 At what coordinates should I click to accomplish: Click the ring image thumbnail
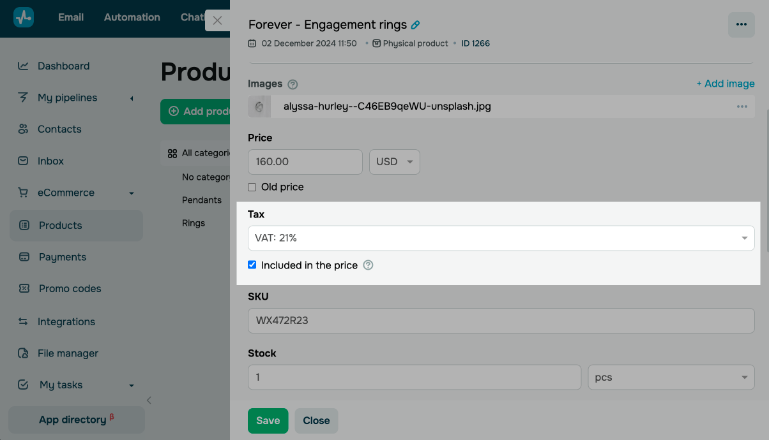tap(259, 106)
